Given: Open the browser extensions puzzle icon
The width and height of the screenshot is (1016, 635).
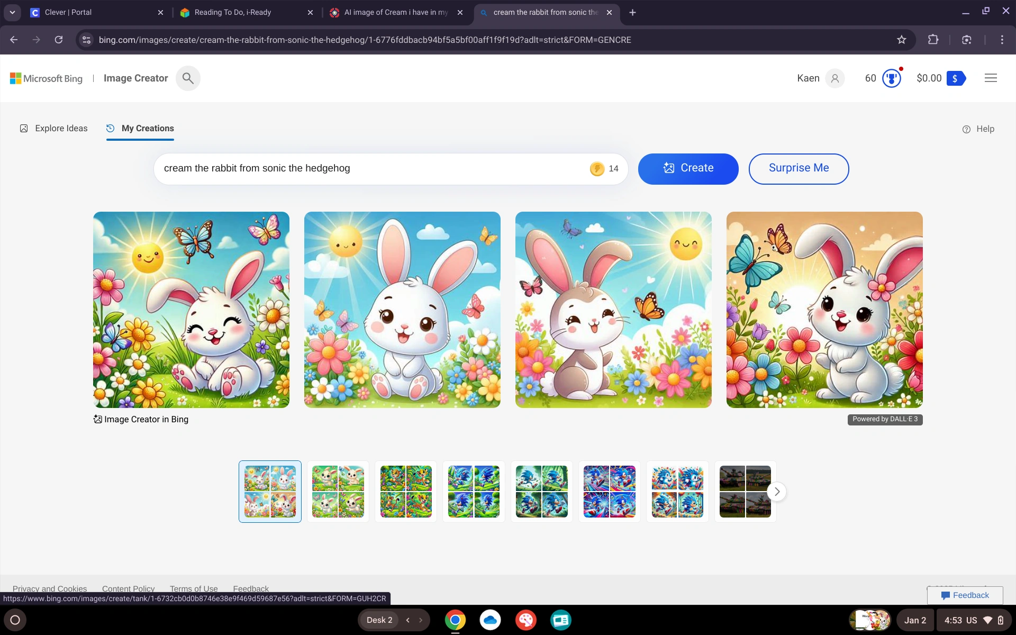Looking at the screenshot, I should coord(933,40).
